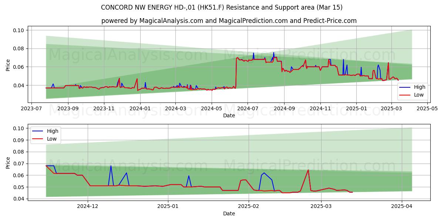Click the 0.06 price tick on lower chart

(x=19, y=175)
